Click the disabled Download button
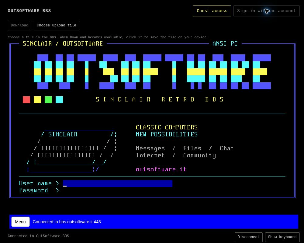The width and height of the screenshot is (304, 243). point(19,26)
